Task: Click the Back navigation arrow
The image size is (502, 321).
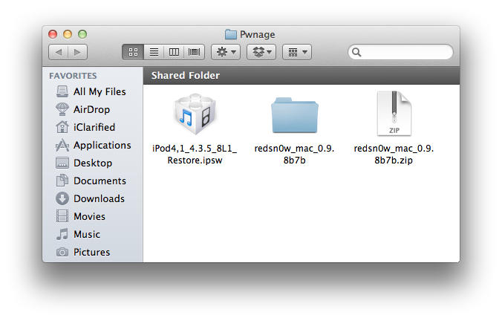Action: [x=58, y=52]
